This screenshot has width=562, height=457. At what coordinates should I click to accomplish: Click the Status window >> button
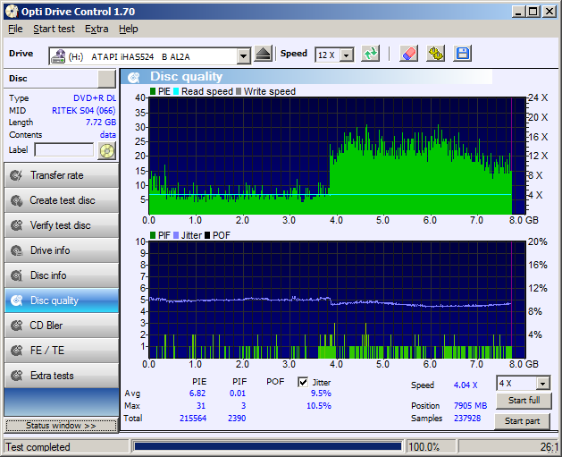[x=61, y=426]
